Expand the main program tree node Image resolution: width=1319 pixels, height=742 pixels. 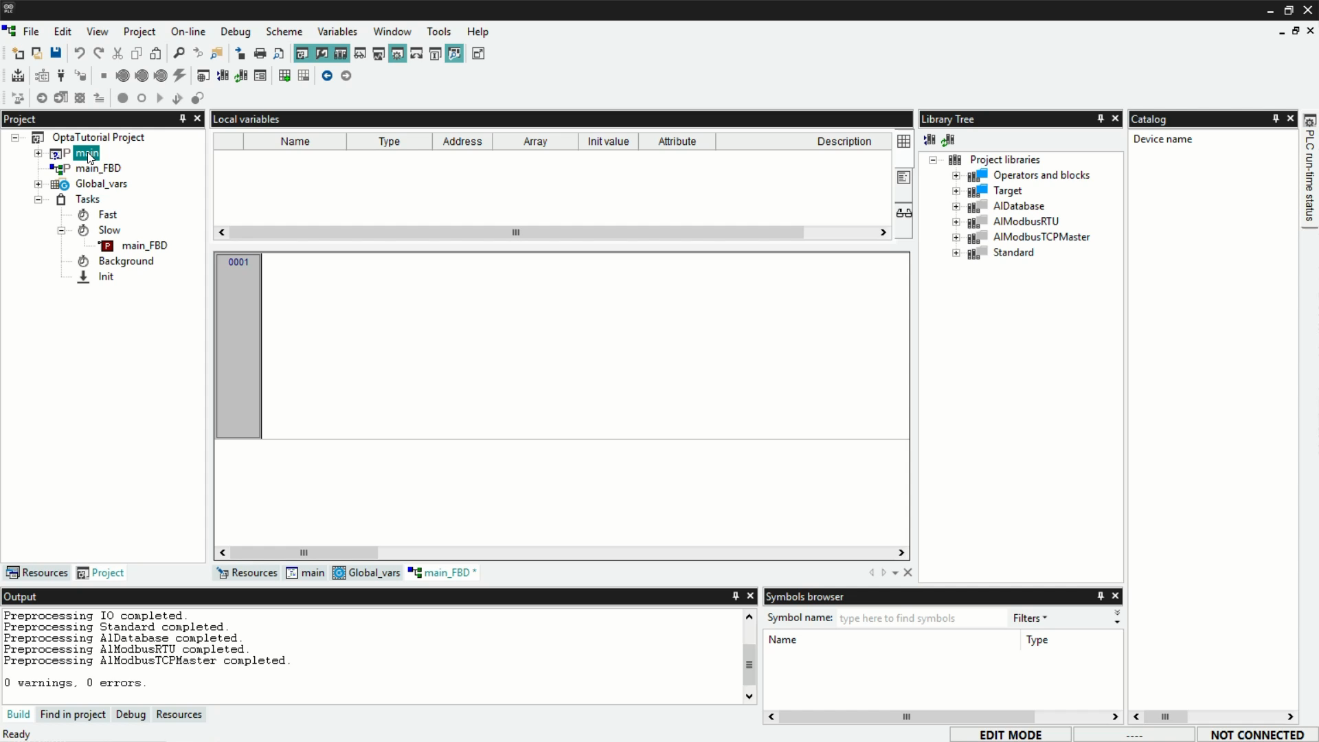38,153
